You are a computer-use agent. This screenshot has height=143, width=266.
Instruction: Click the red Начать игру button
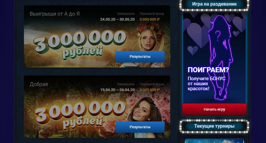click(214, 109)
